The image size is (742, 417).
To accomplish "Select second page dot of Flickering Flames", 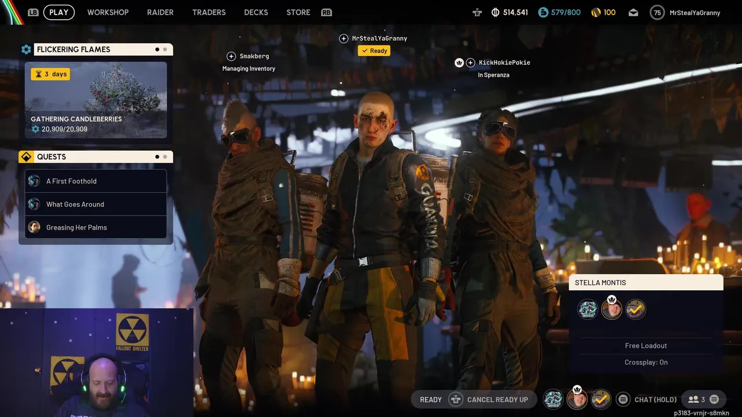I will 165,49.
